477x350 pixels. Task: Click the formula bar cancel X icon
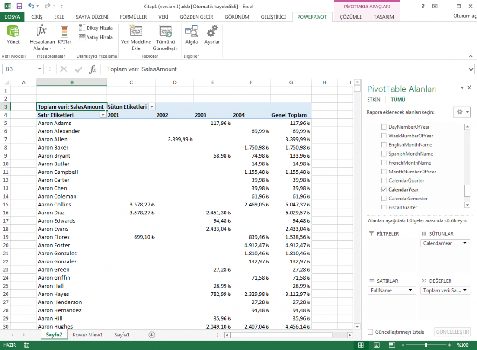[63, 69]
